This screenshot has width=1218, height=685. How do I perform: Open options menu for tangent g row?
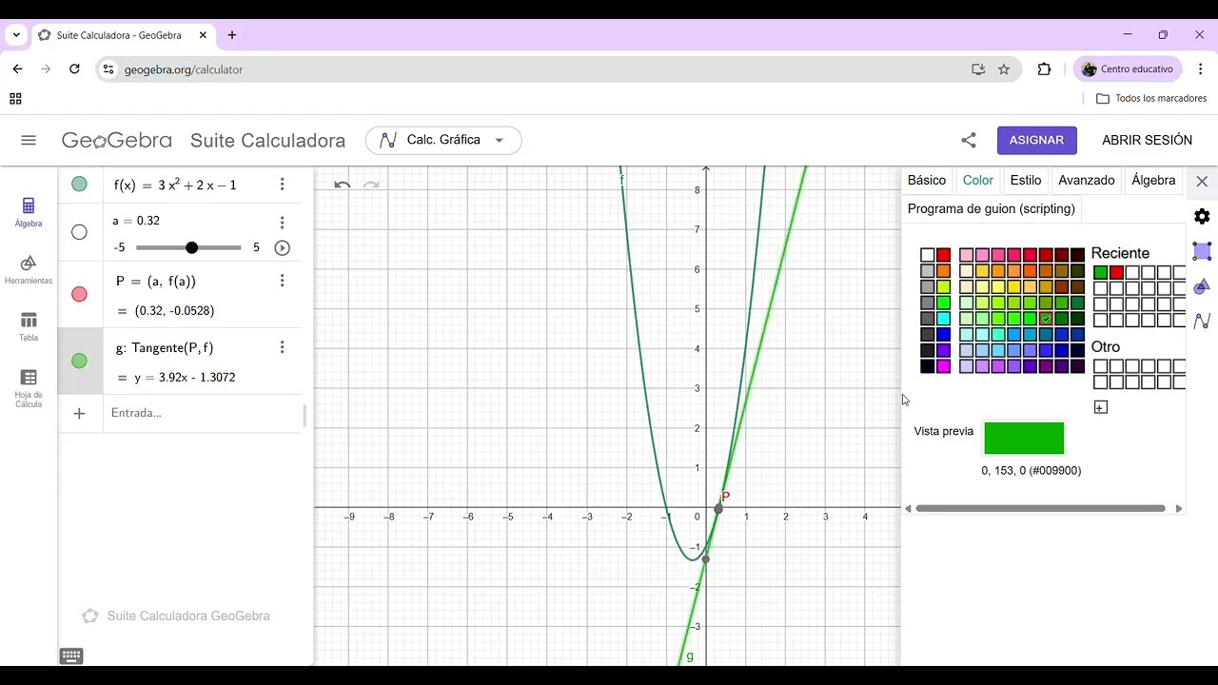click(x=282, y=347)
